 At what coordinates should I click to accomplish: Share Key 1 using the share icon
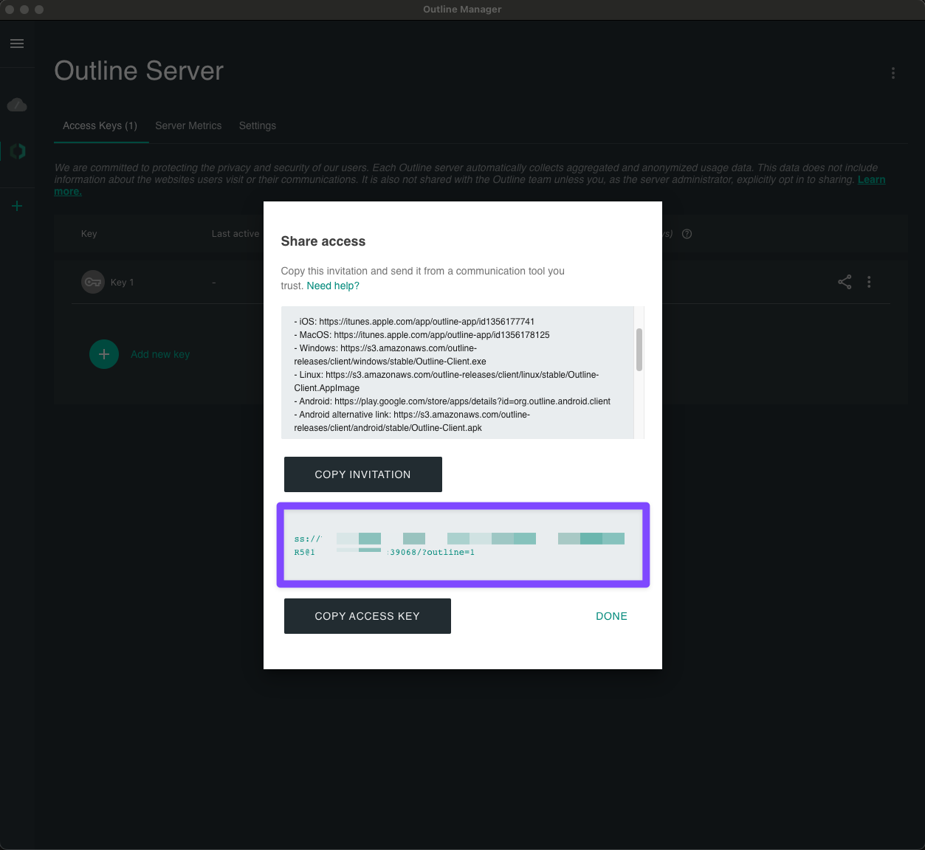coord(845,282)
